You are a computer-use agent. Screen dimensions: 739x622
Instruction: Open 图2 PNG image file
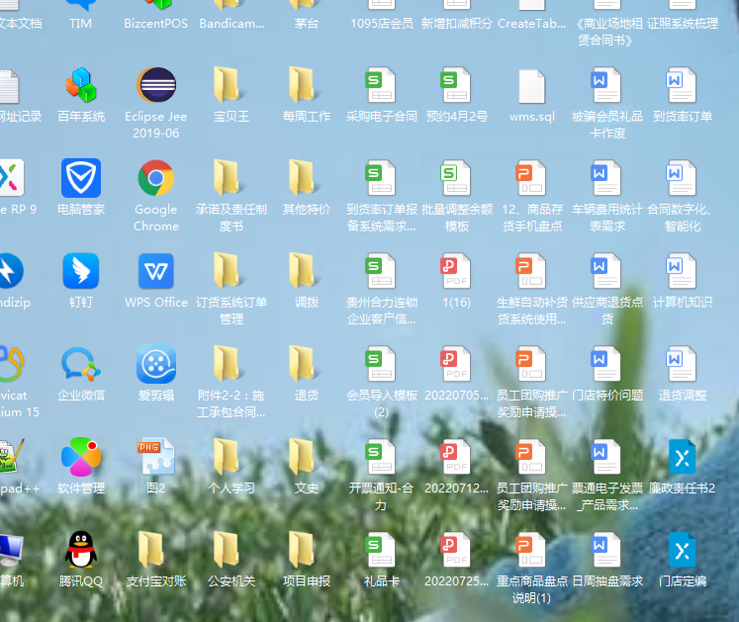(x=155, y=457)
